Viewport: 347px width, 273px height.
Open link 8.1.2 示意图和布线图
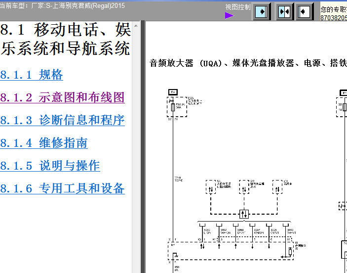(62, 97)
